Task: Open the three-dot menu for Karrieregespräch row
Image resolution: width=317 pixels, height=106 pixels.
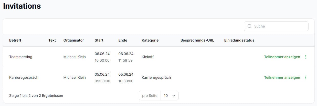Action: click(305, 77)
